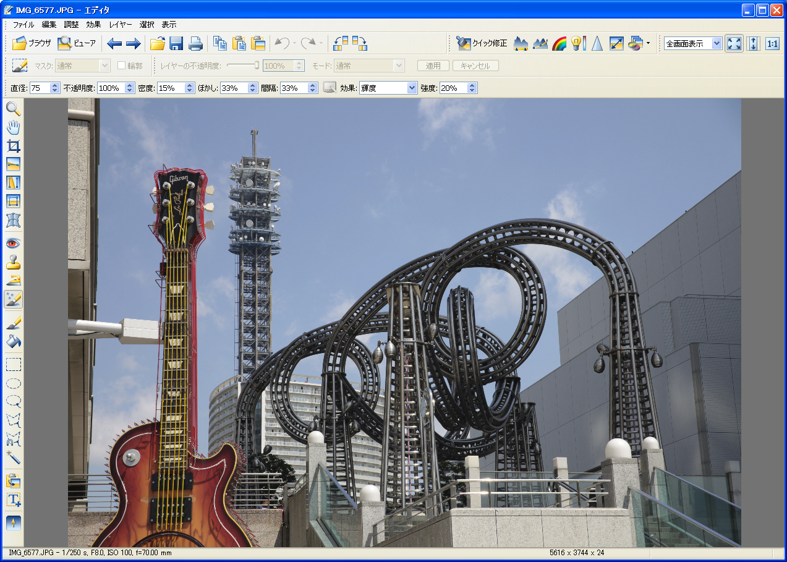Toggle the 輪郭 checkbox
Image resolution: width=787 pixels, height=562 pixels.
(x=122, y=66)
